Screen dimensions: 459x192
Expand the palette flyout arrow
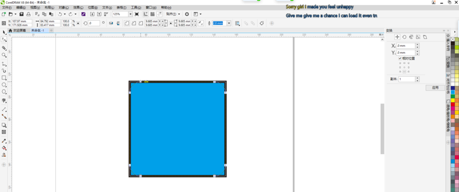pyautogui.click(x=454, y=32)
